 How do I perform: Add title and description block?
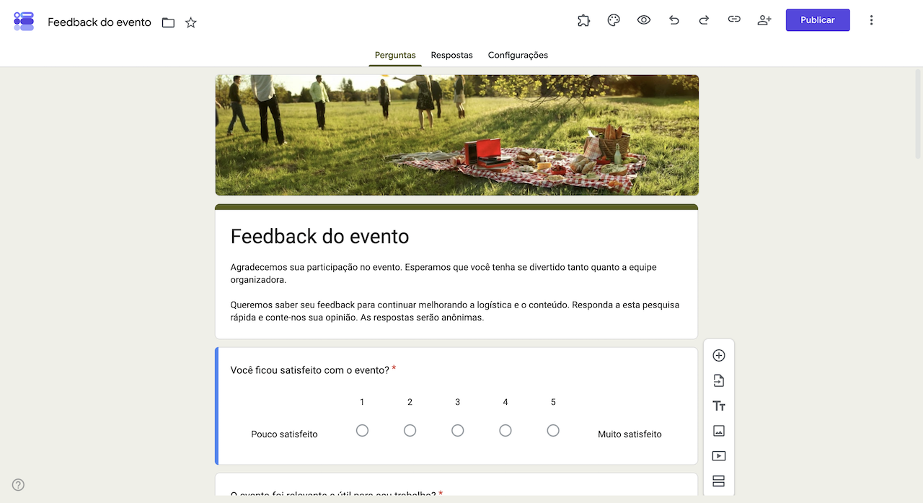click(718, 406)
